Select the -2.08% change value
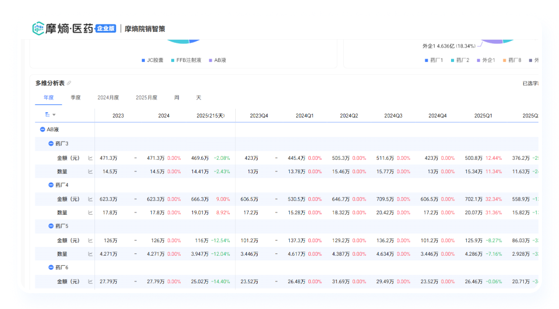Screen dimensions: 559x309 pyautogui.click(x=222, y=158)
